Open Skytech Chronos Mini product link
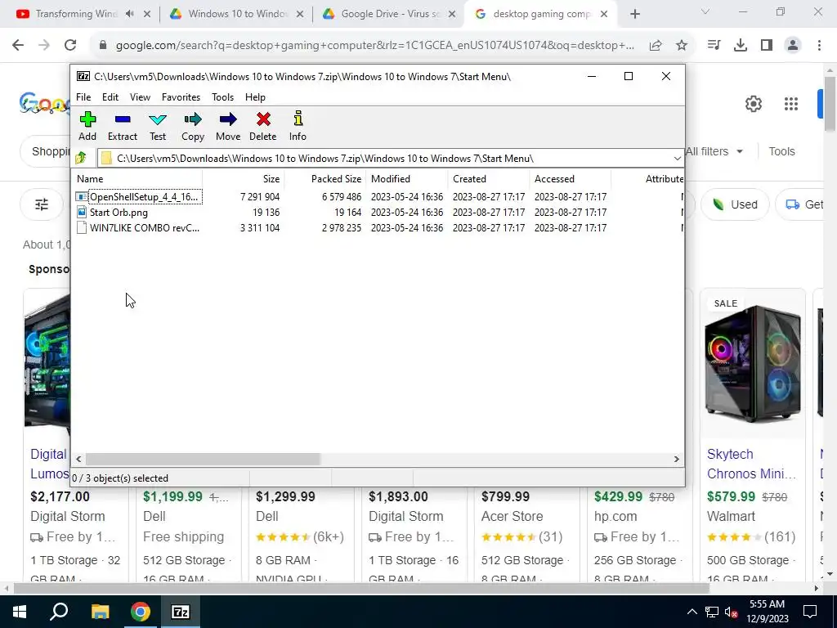This screenshot has width=837, height=628. pos(752,464)
